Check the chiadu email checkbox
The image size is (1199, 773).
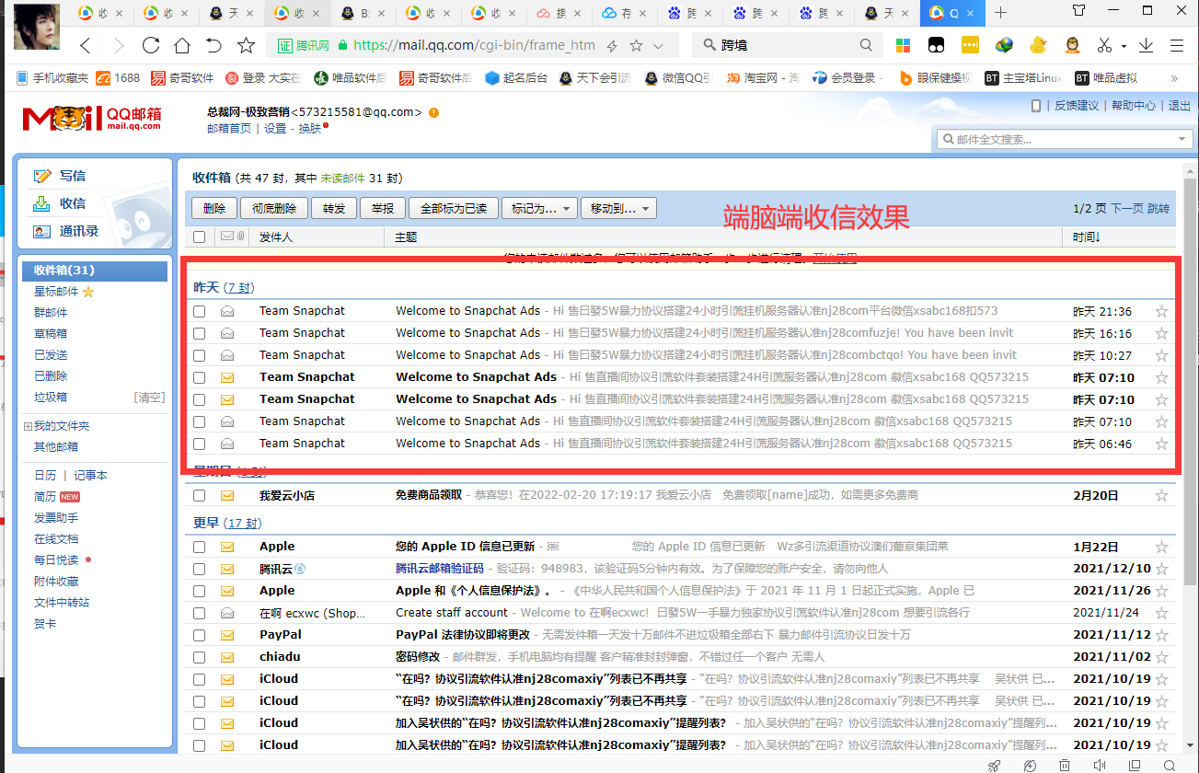(200, 657)
